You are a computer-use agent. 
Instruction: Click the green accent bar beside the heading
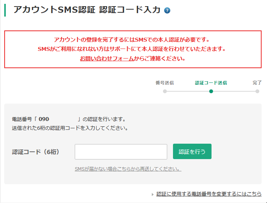[x=5, y=10]
